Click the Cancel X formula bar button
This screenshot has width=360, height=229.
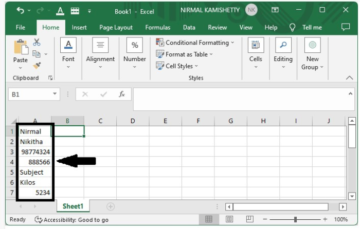tap(85, 94)
